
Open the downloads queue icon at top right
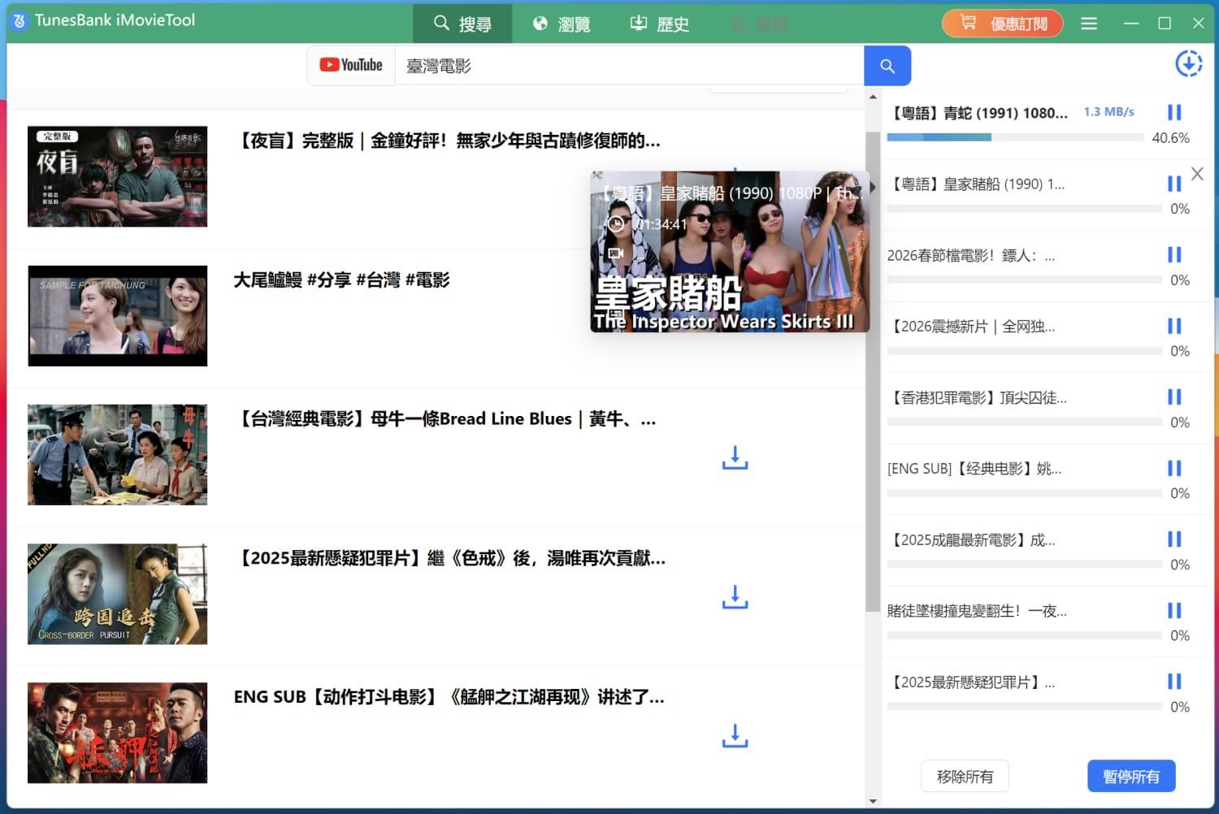(x=1189, y=63)
